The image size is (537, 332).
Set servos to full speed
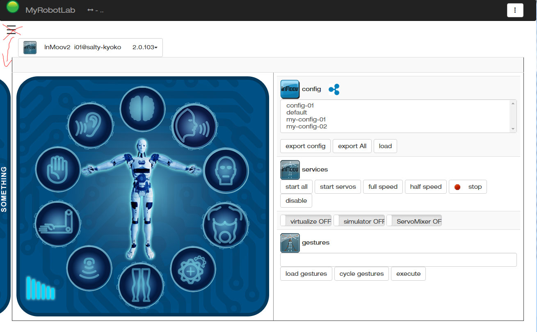point(383,187)
